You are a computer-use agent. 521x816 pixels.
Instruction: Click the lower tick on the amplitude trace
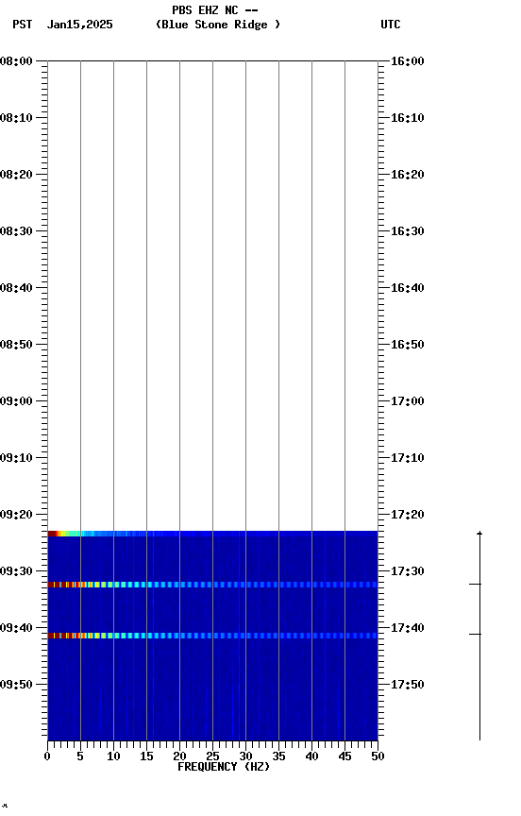click(x=476, y=635)
